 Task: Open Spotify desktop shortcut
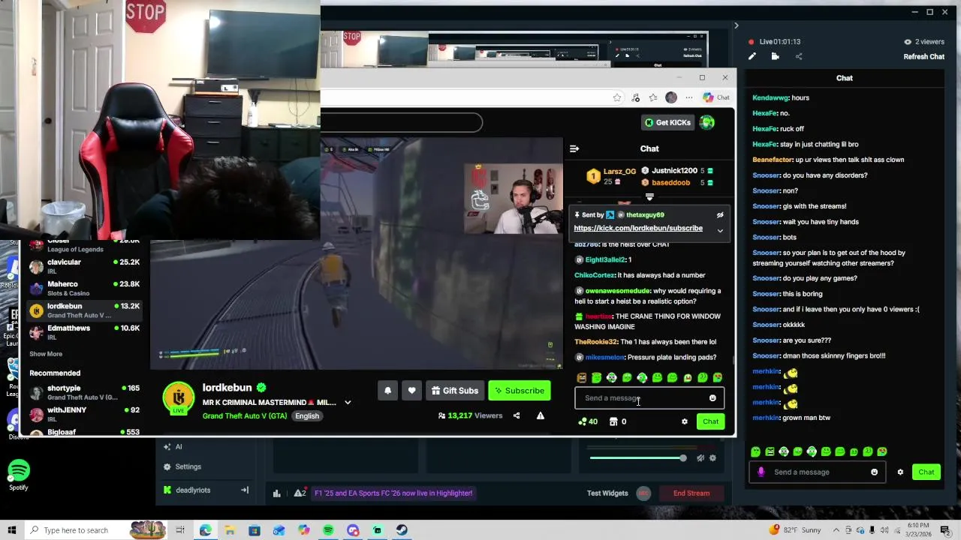[x=19, y=475]
